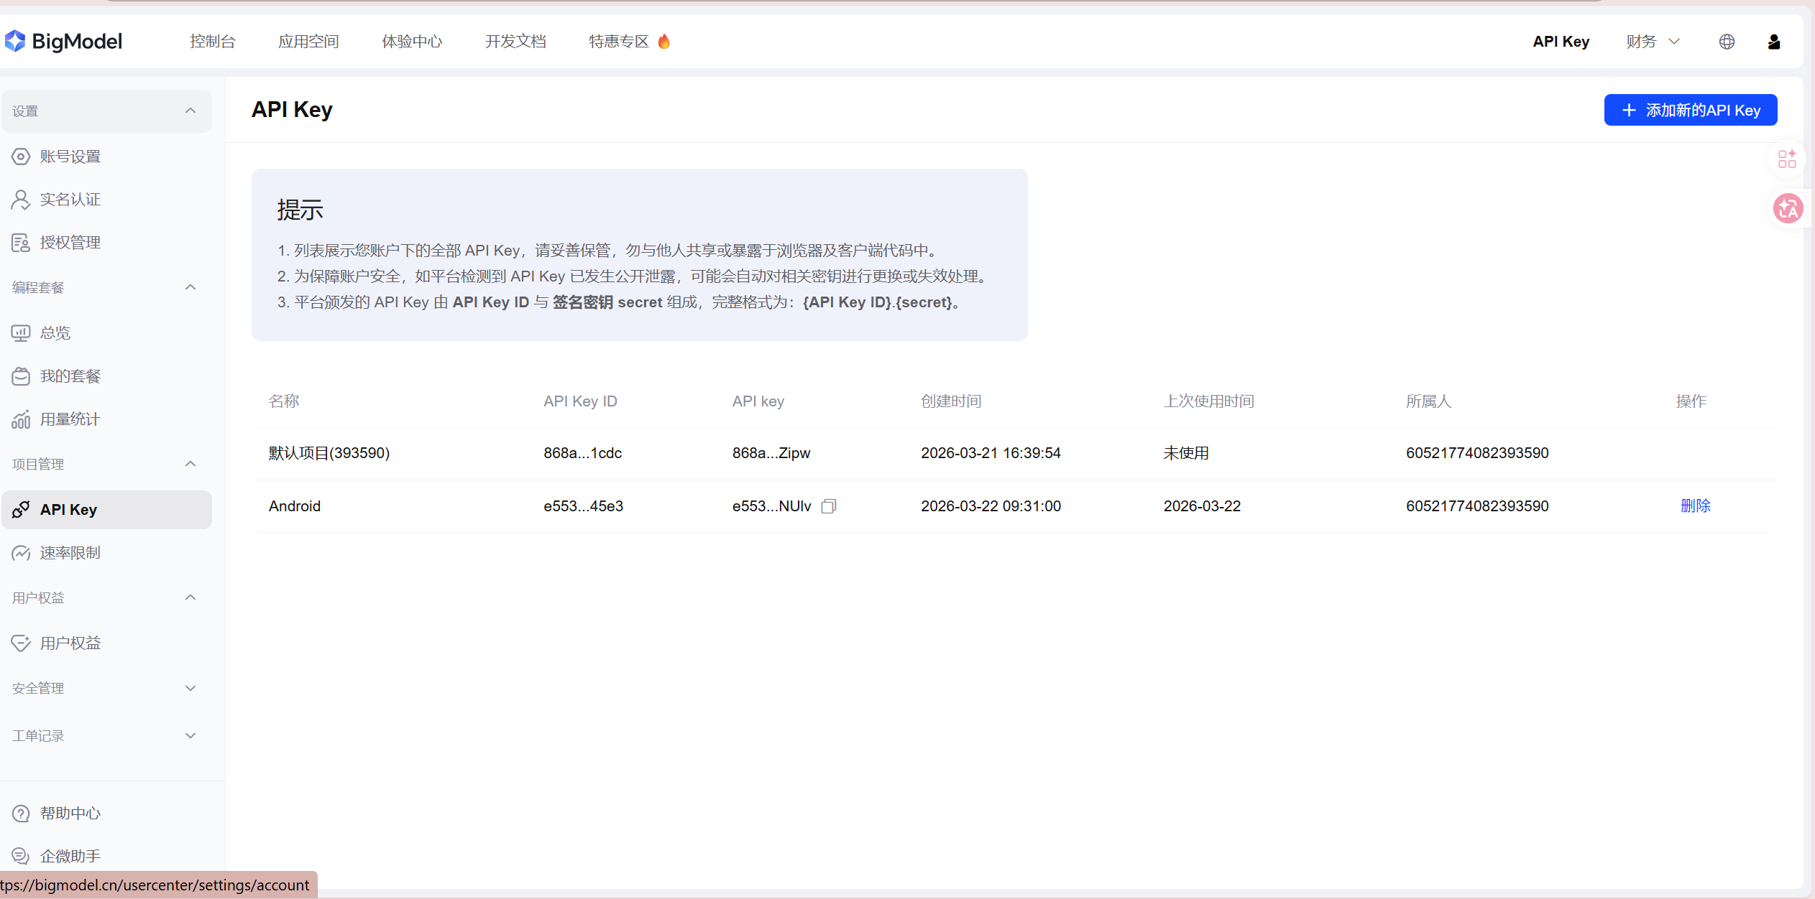Click the pink translate floating icon

pos(1788,209)
